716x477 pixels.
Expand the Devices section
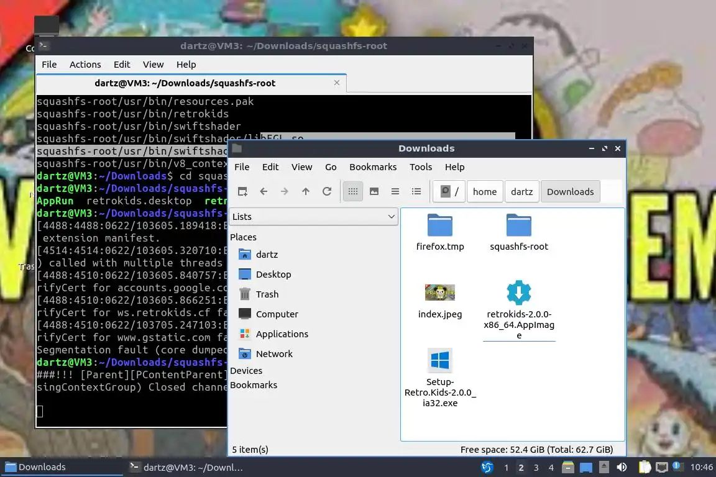246,371
